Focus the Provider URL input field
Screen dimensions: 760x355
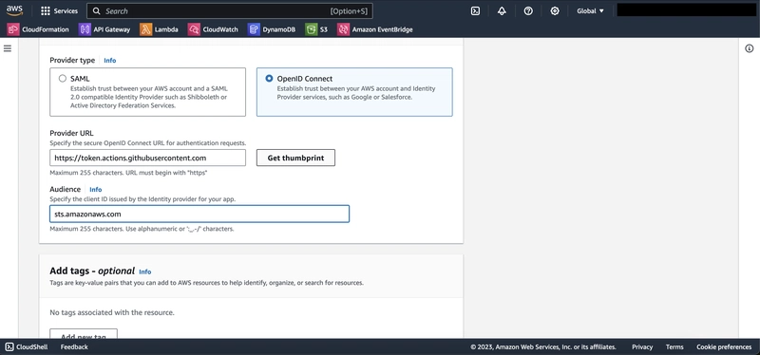(147, 158)
